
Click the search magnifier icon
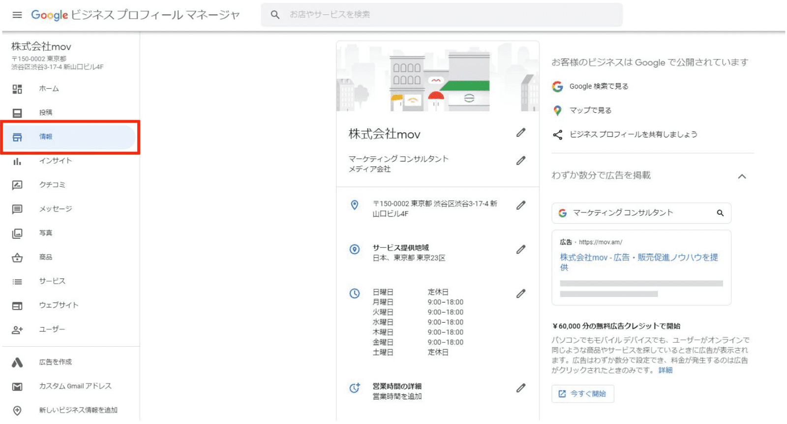pos(275,15)
